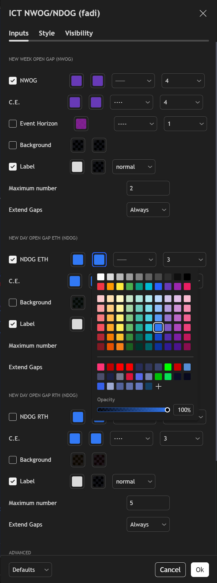Switch to the Style tab
The width and height of the screenshot is (217, 583).
47,33
